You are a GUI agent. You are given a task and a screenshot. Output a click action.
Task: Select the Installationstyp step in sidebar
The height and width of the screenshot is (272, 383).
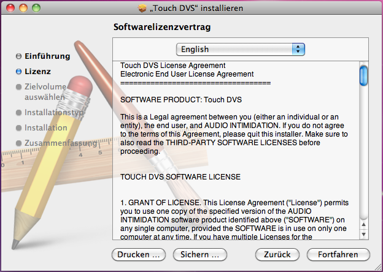(x=53, y=113)
